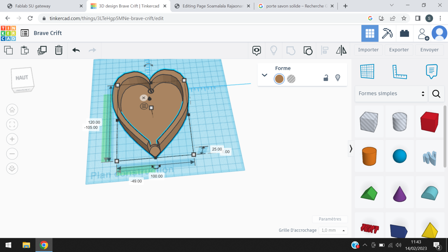Add orange cylinder shape
This screenshot has width=448, height=252.
[x=369, y=156]
